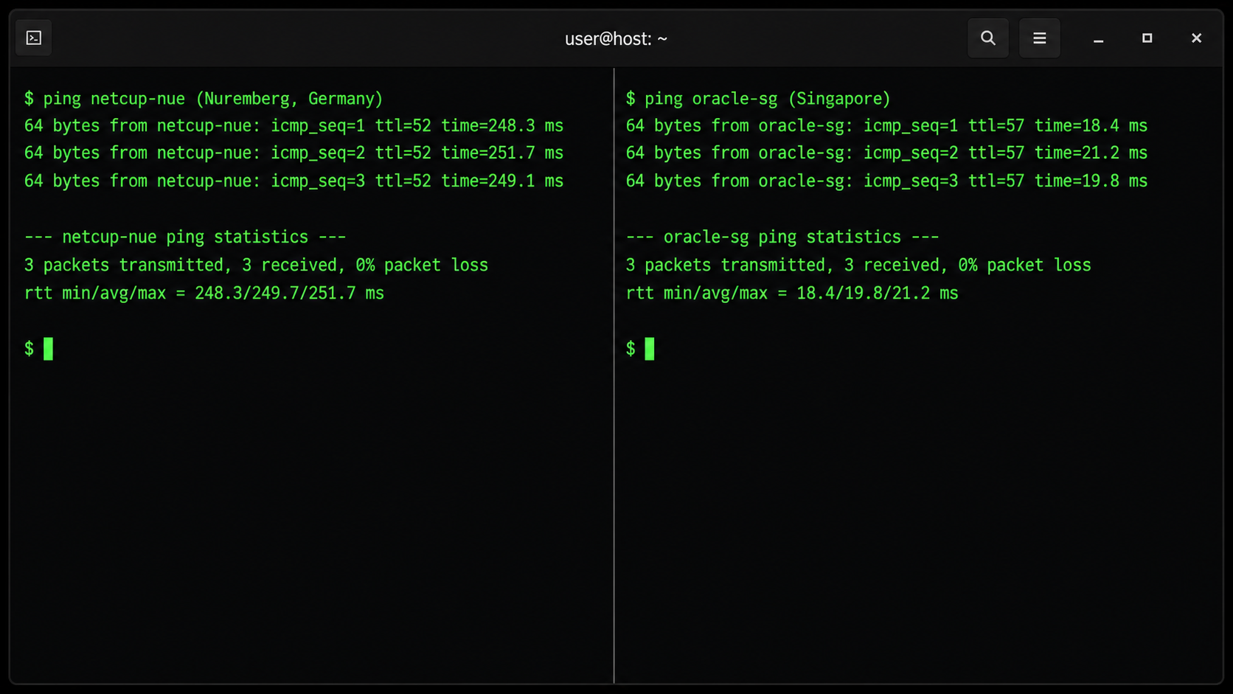Click the oracle-sg packets transmitted summary line
Screen dimensions: 1233x694
858,266
